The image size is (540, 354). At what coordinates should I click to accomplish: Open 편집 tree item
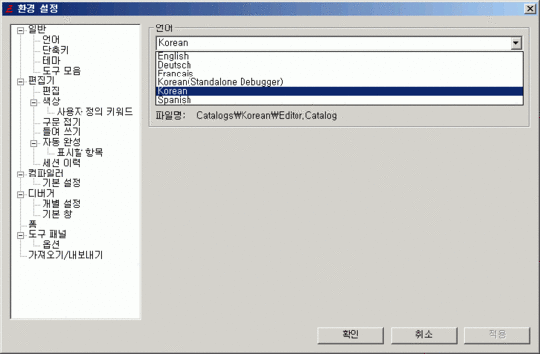[51, 91]
